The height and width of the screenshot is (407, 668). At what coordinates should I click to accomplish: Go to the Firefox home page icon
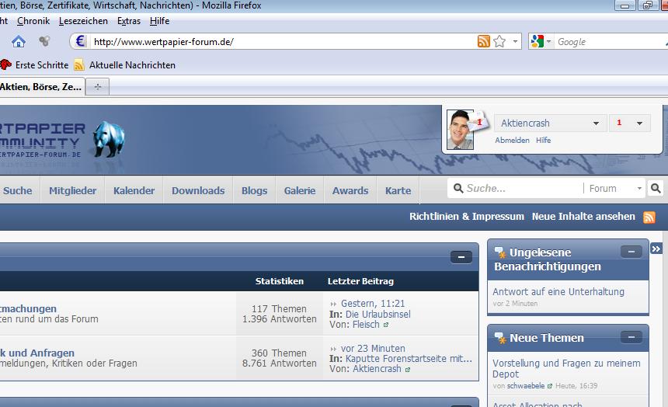[19, 42]
